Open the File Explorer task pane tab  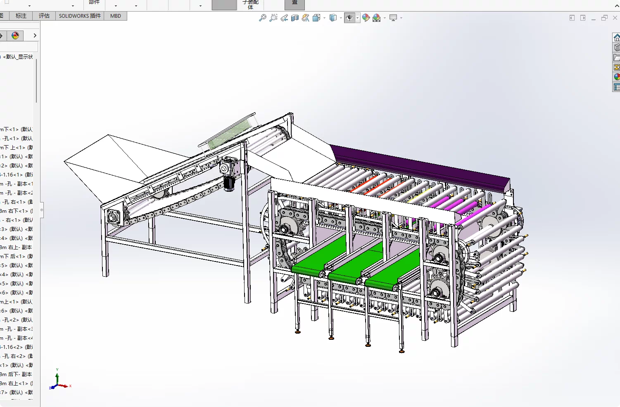click(616, 57)
